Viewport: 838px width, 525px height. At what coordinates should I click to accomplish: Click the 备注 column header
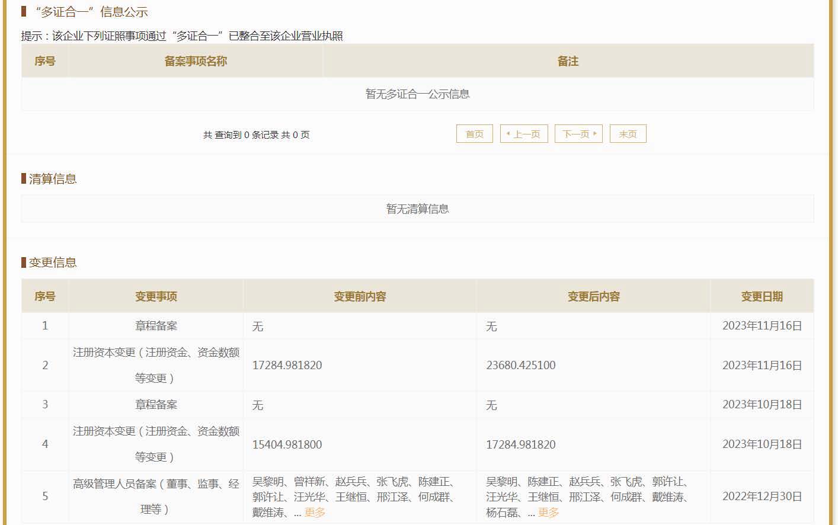[568, 61]
